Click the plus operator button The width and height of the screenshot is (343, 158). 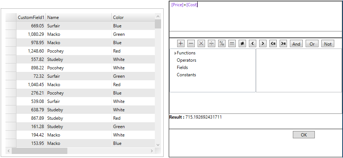181,43
